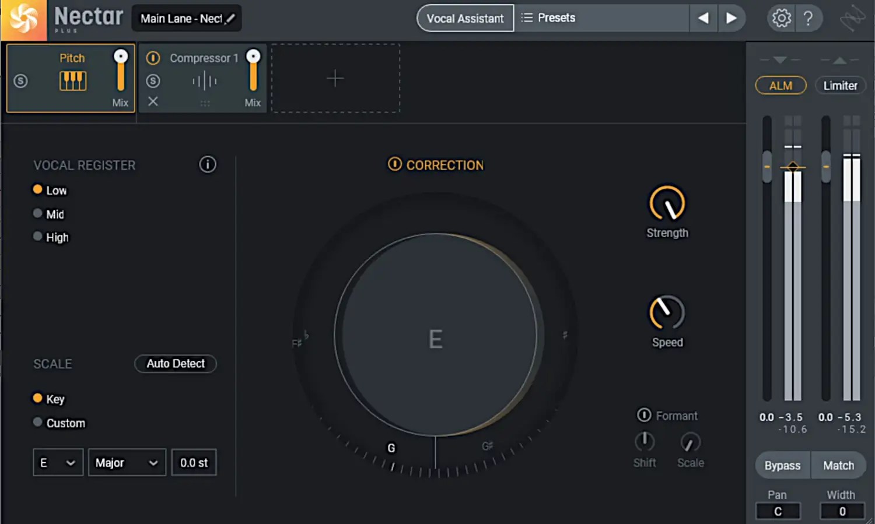Open the help question mark icon
The width and height of the screenshot is (875, 524).
click(x=810, y=18)
